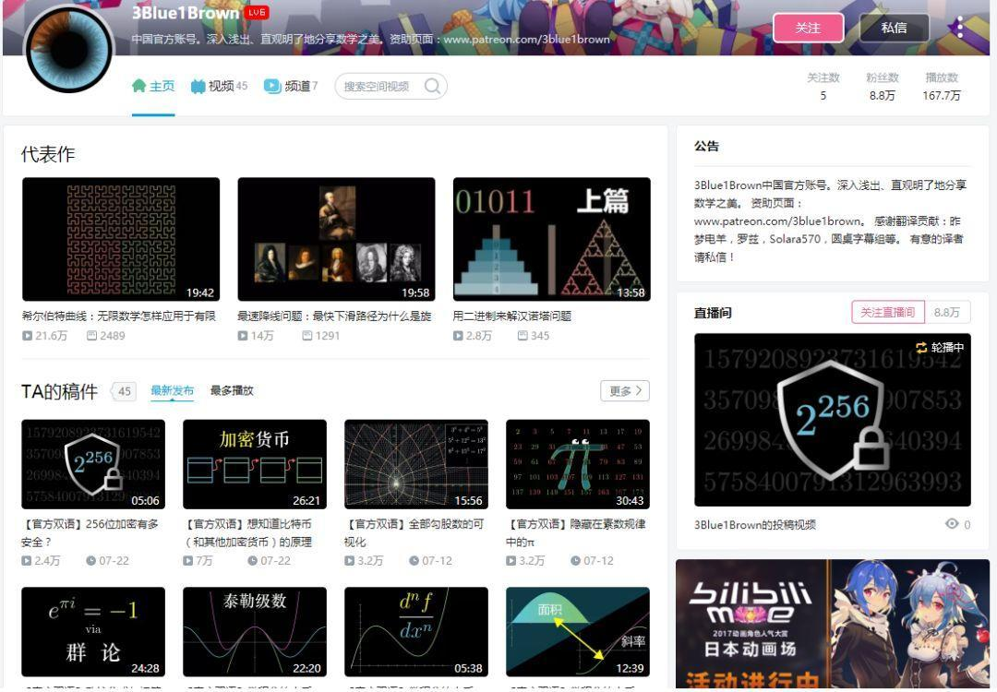Click the TV icon beside 视频
This screenshot has width=997, height=692.
tap(198, 87)
